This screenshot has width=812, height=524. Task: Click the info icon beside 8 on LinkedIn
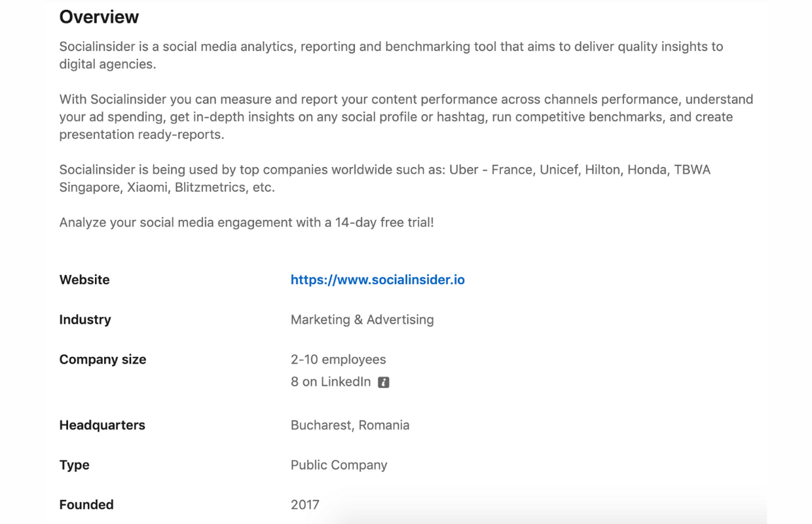(x=384, y=383)
